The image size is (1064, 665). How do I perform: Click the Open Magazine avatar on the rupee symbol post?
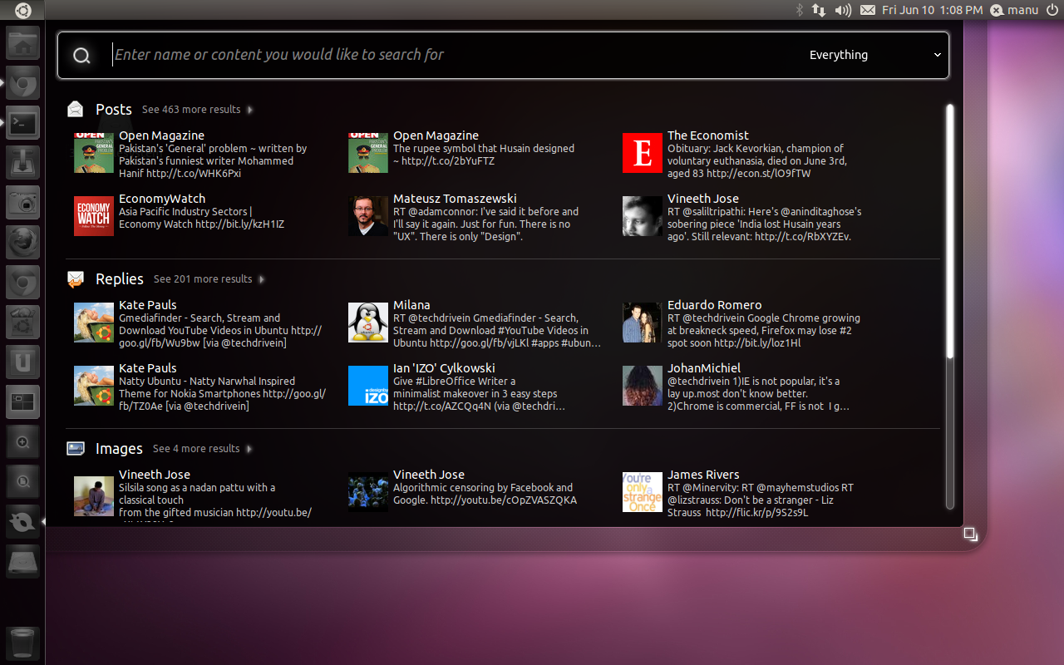(368, 153)
